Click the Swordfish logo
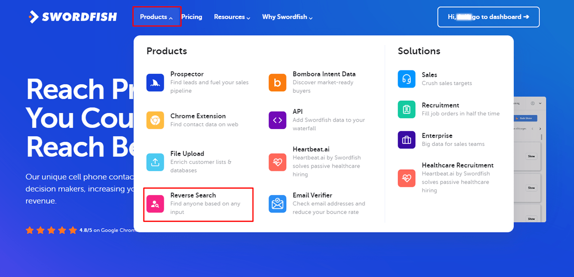 coord(72,16)
